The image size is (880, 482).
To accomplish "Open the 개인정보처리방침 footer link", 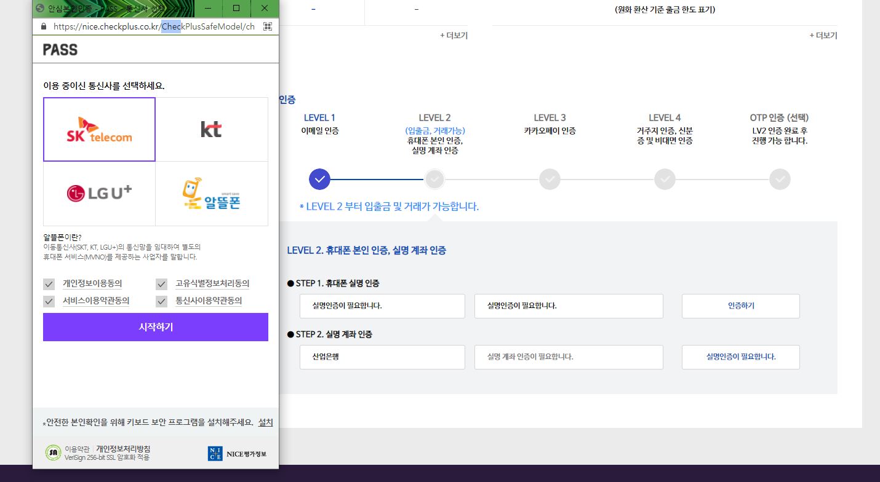I will coord(123,449).
